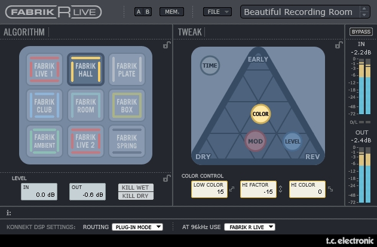The width and height of the screenshot is (377, 247).
Task: Toggle the BYPASS button
Action: click(x=361, y=32)
